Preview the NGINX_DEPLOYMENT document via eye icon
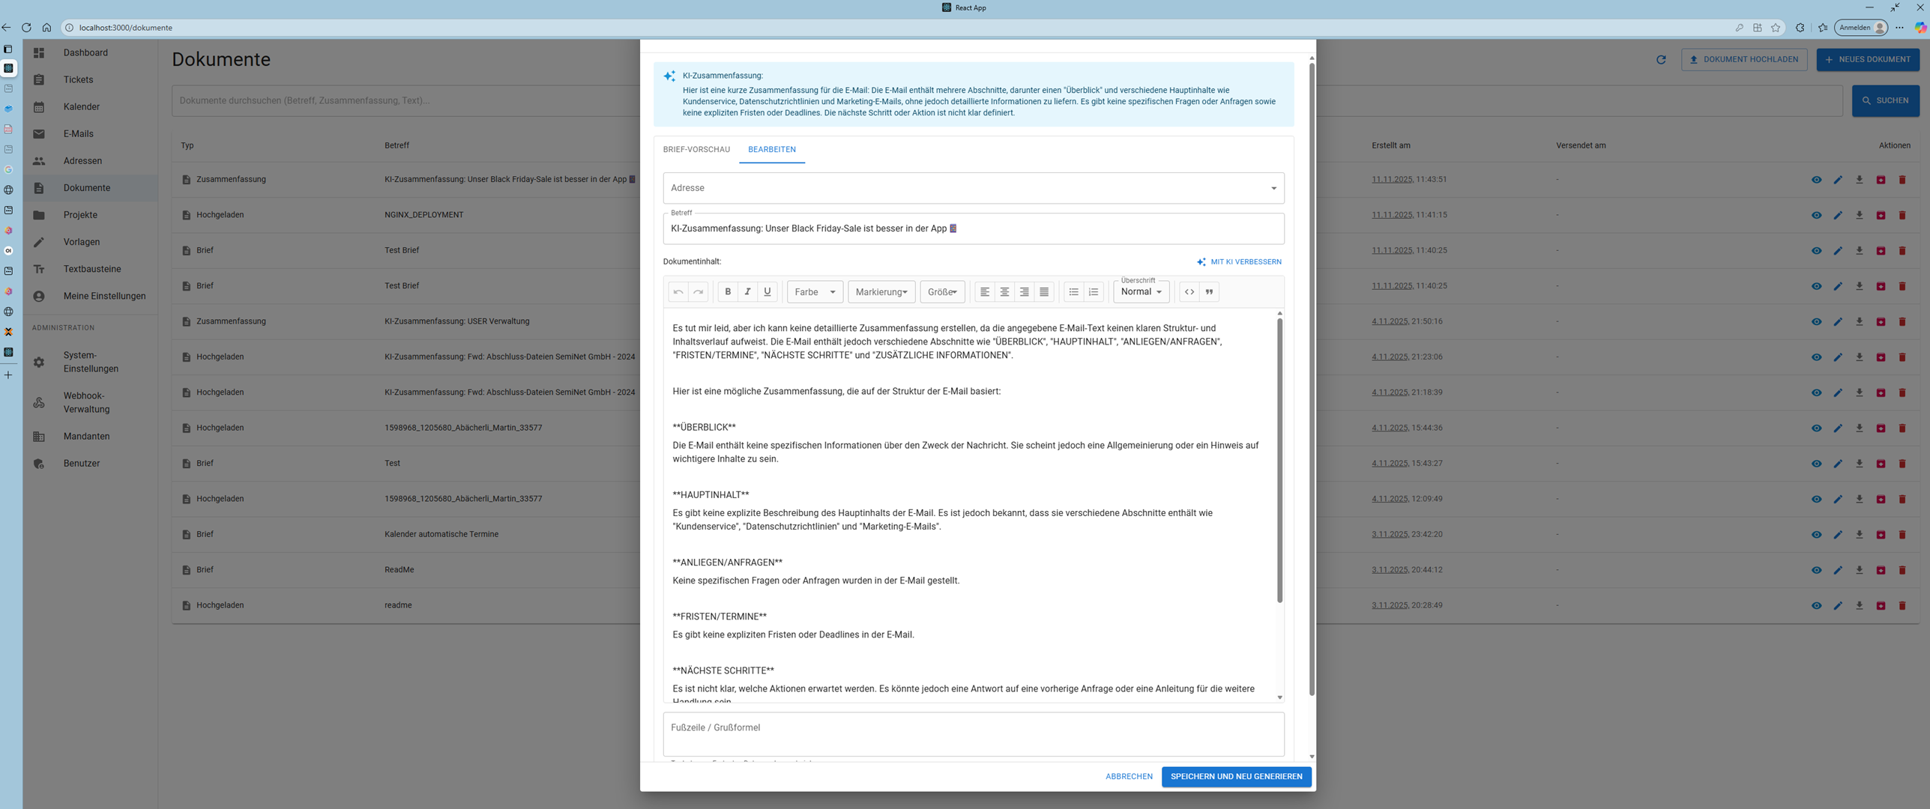Viewport: 1930px width, 809px height. (1817, 214)
